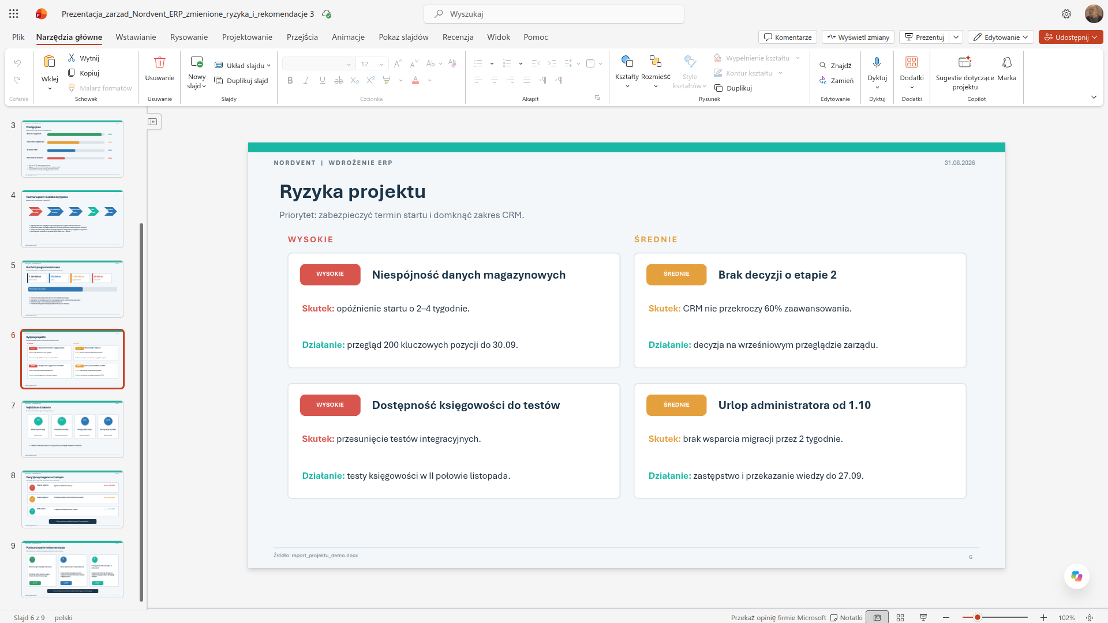Viewport: 1108px width, 623px height.
Task: Open the app launcher waffle icon
Action: pyautogui.click(x=14, y=14)
